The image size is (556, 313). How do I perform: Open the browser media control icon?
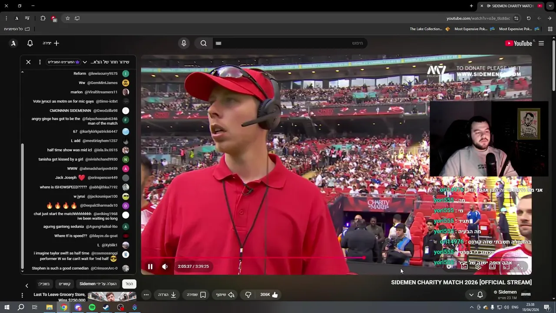[27, 18]
